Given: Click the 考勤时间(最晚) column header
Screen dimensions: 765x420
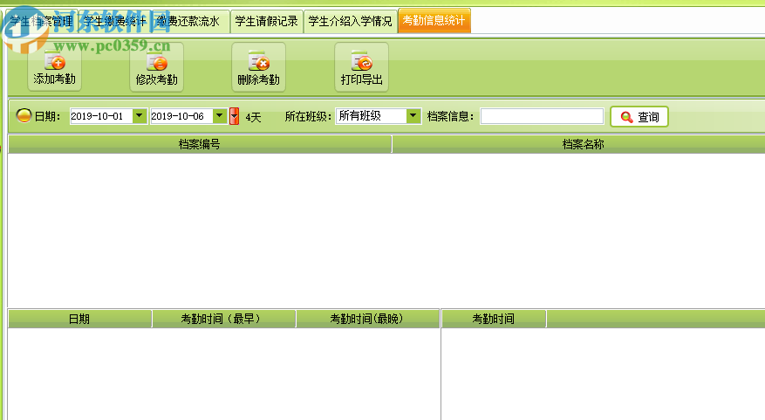Looking at the screenshot, I should pyautogui.click(x=367, y=319).
